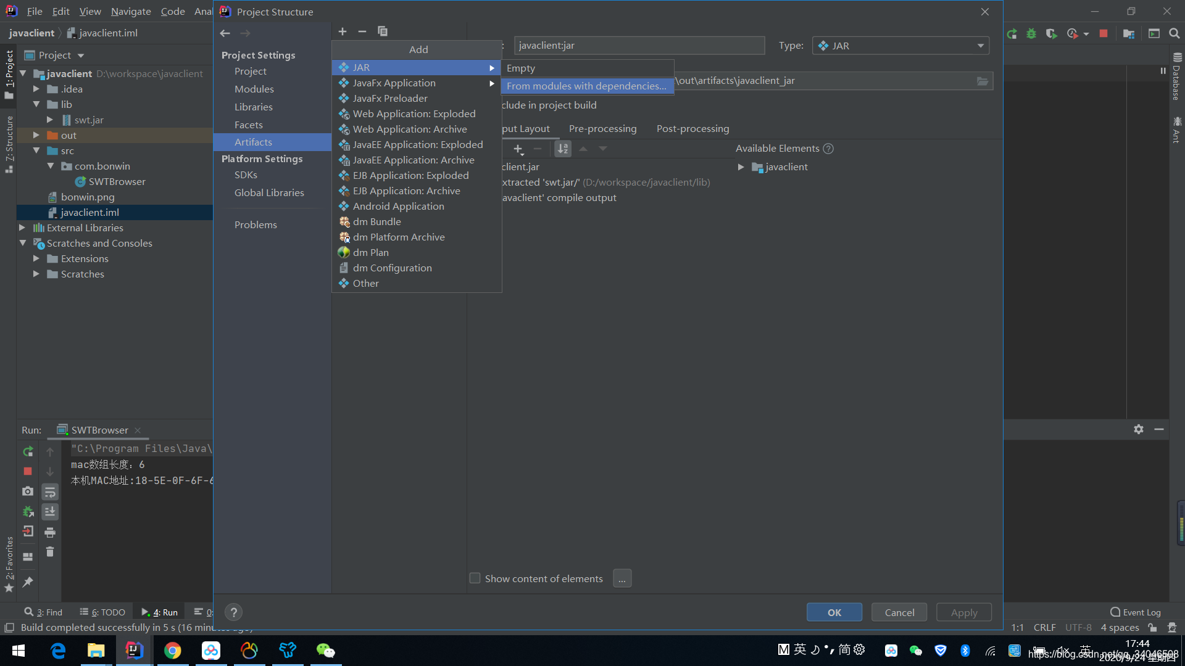The width and height of the screenshot is (1185, 666).
Task: Expand the Extensions folder
Action: click(x=36, y=258)
